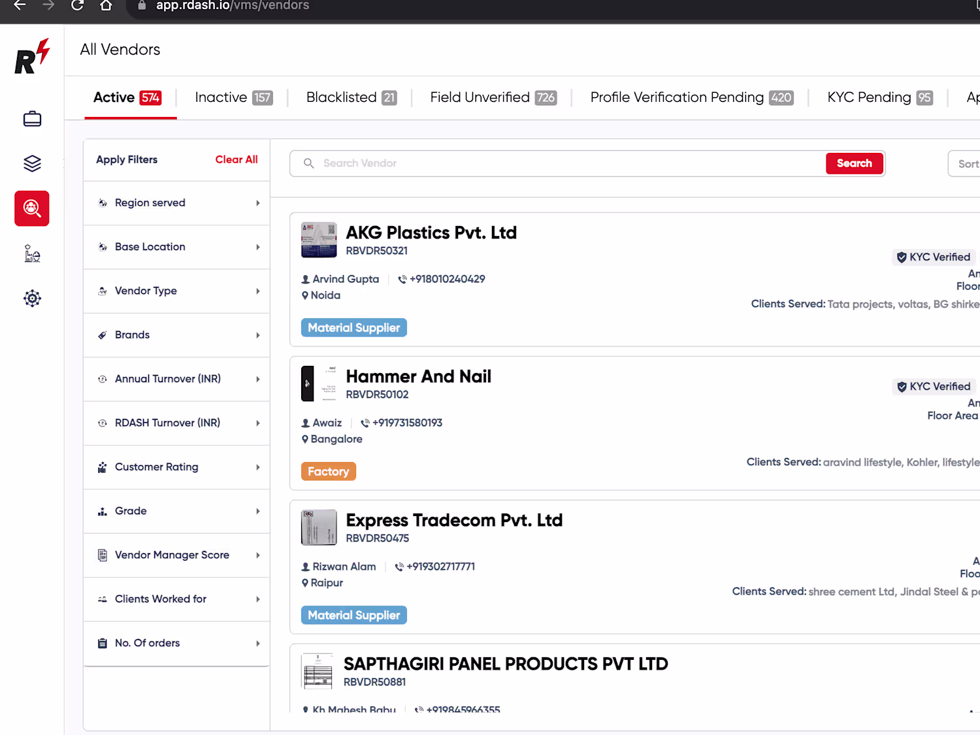The image size is (980, 735).
Task: Click Material Supplier tag on AKG Plastics
Action: (x=354, y=328)
